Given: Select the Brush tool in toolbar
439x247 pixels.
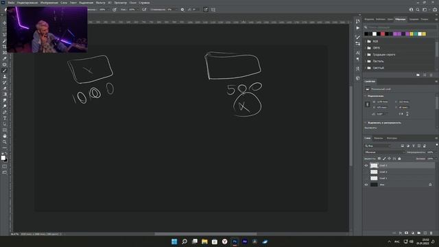Looking at the screenshot, I should click(x=5, y=71).
